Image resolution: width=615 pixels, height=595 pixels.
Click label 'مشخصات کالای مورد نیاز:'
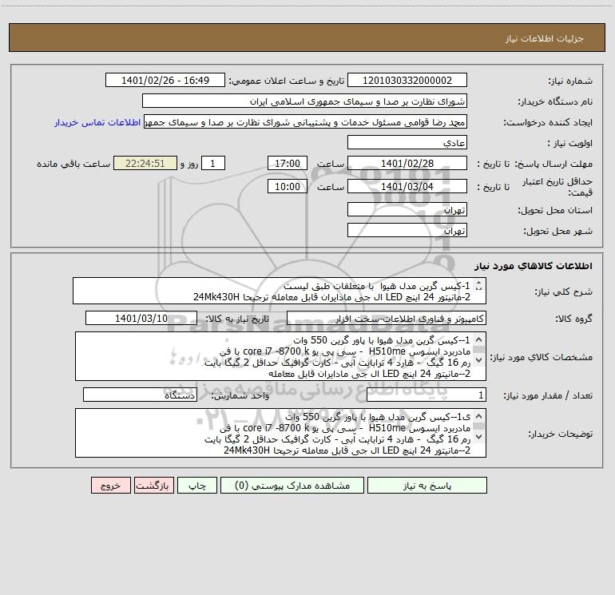point(542,357)
